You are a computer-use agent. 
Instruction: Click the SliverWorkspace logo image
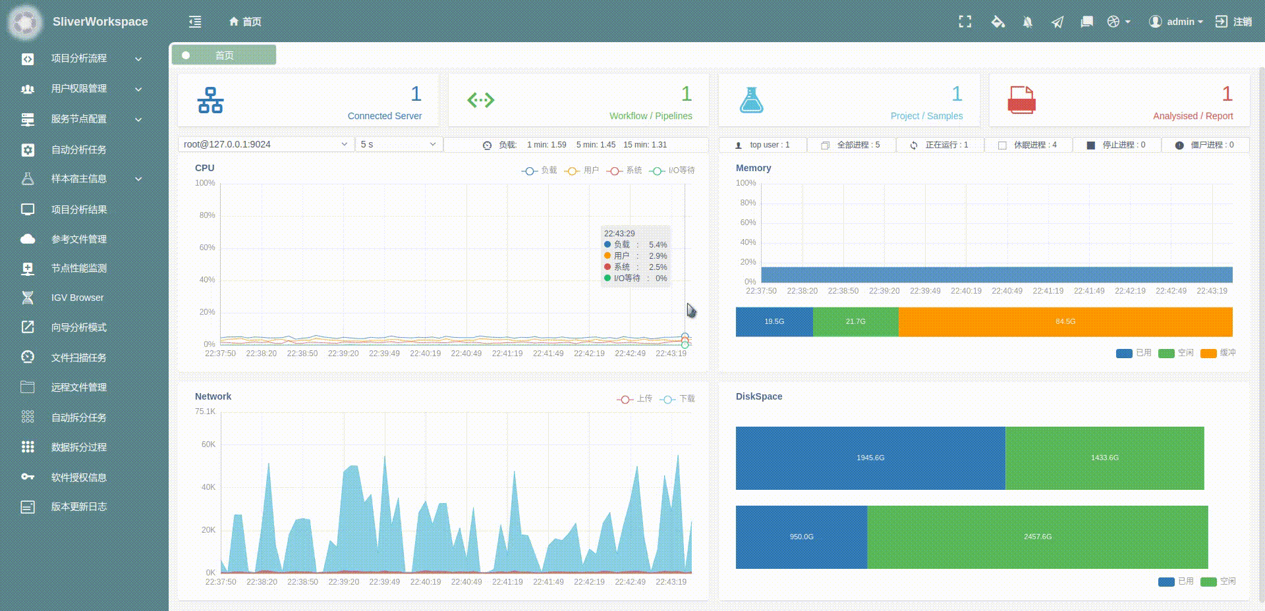(25, 22)
